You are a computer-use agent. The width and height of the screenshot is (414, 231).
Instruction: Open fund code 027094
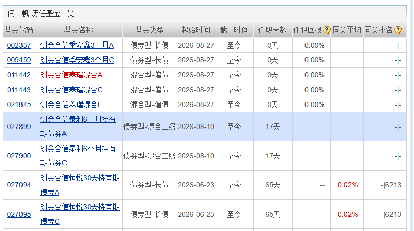click(x=19, y=185)
